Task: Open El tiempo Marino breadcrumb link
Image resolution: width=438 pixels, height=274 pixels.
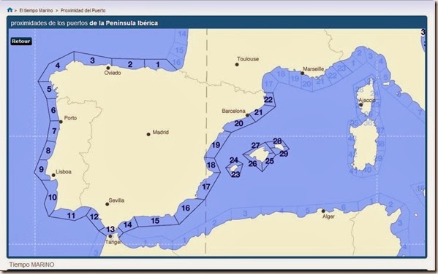Action: coord(36,11)
